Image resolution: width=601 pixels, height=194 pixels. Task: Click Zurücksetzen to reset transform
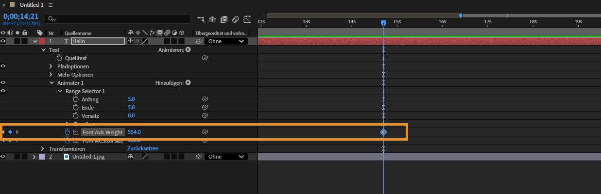click(x=143, y=148)
